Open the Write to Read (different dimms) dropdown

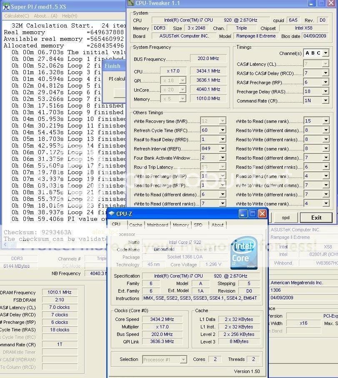click(223, 194)
